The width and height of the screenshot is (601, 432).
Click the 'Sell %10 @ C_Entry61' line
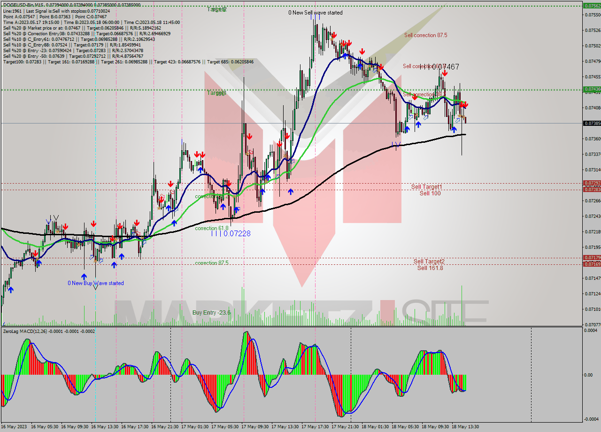[80, 39]
